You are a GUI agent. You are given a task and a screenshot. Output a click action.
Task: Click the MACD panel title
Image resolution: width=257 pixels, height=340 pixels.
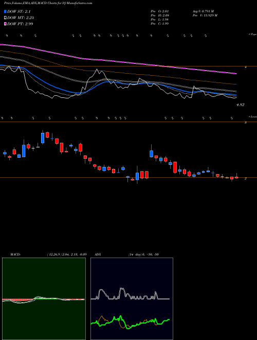coord(15,254)
